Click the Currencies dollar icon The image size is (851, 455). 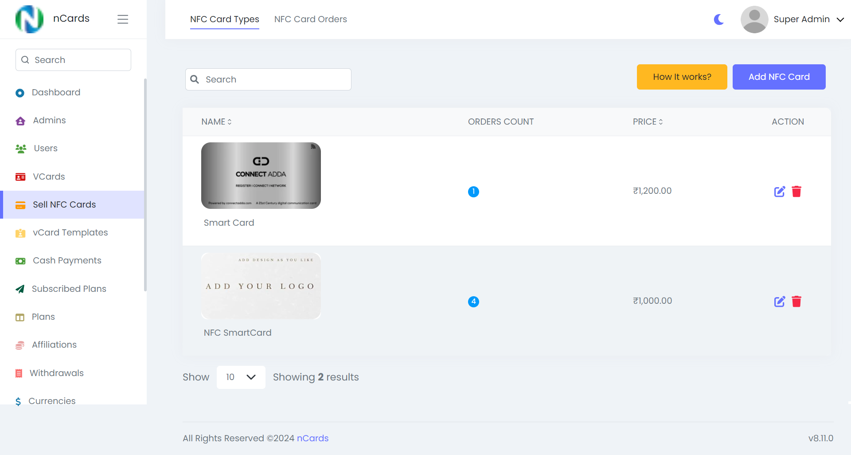point(18,401)
